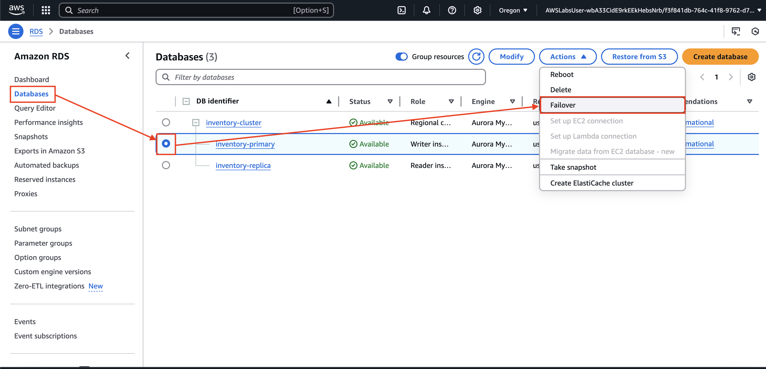The width and height of the screenshot is (766, 369).
Task: Close the Actions dropdown button
Action: click(x=567, y=57)
